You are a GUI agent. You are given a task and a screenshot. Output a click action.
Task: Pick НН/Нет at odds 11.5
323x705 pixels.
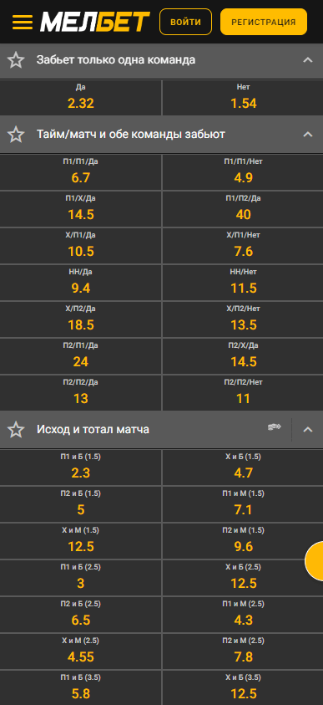click(x=243, y=283)
